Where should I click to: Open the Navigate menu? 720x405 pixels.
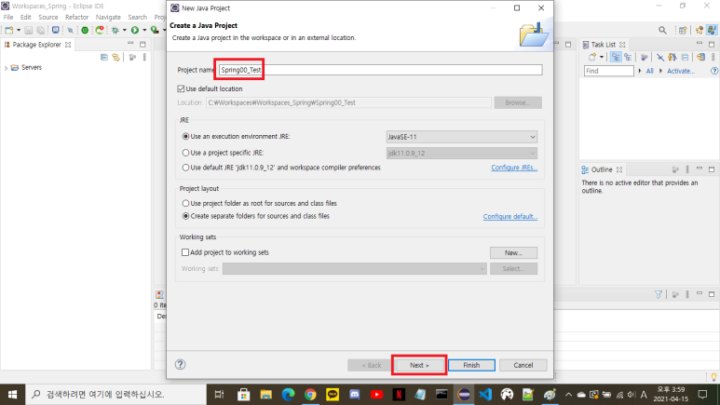click(108, 17)
